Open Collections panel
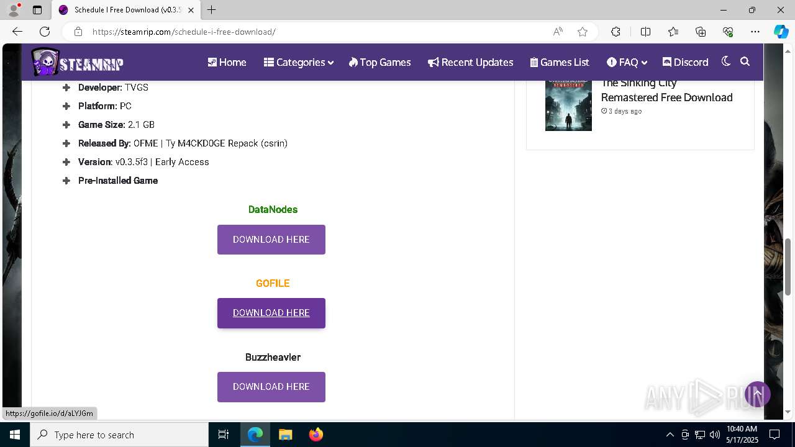The height and width of the screenshot is (447, 795). (701, 32)
